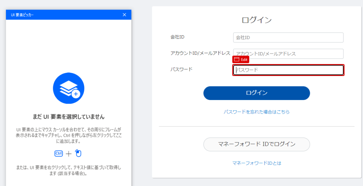Viewport: 363px width, 186px height.
Task: Click the mouse icon next to Ctrl
Action: click(x=79, y=153)
